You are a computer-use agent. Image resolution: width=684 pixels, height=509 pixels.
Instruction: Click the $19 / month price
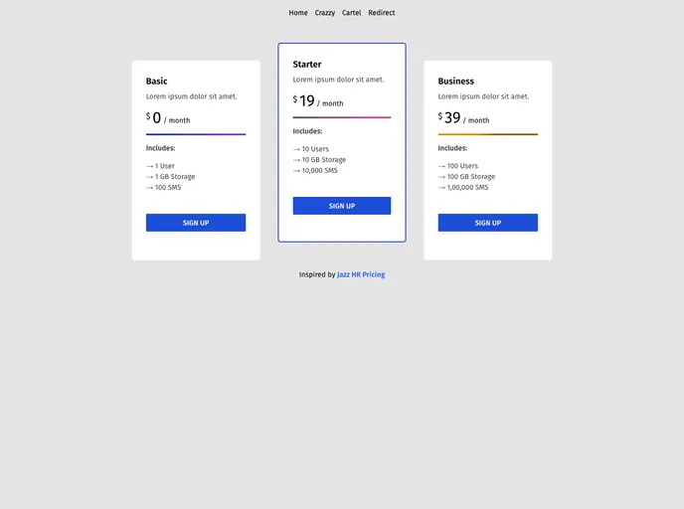click(x=318, y=101)
